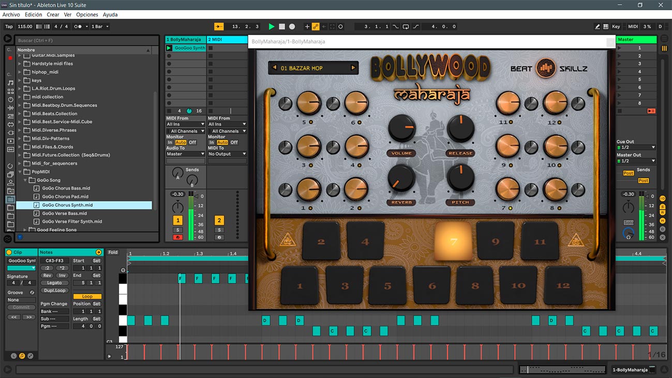Previous preset arrow beside 01 BAZZAR HOP
The width and height of the screenshot is (672, 378).
coord(274,68)
